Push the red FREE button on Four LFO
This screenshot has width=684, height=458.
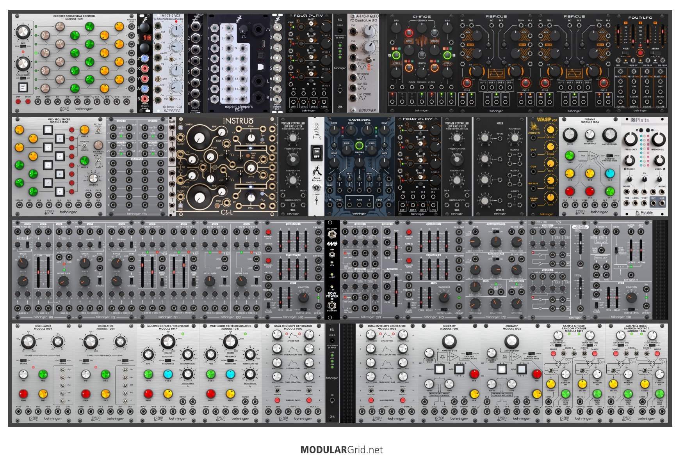coord(640,53)
